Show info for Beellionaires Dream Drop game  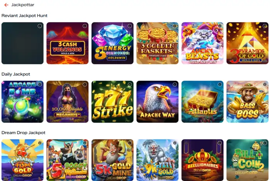pos(220,143)
